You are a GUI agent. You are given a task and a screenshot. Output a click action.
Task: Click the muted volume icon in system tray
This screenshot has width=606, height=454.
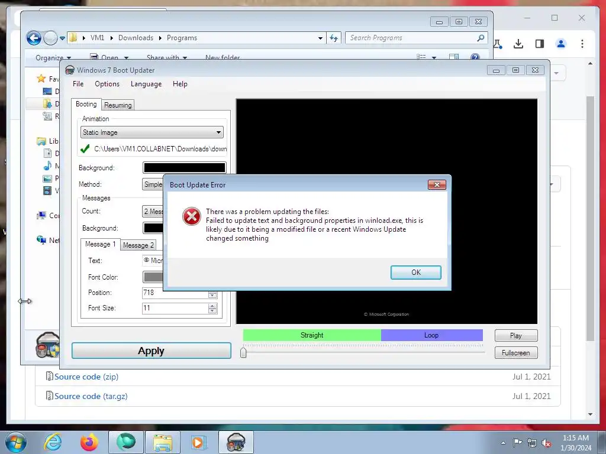point(546,443)
